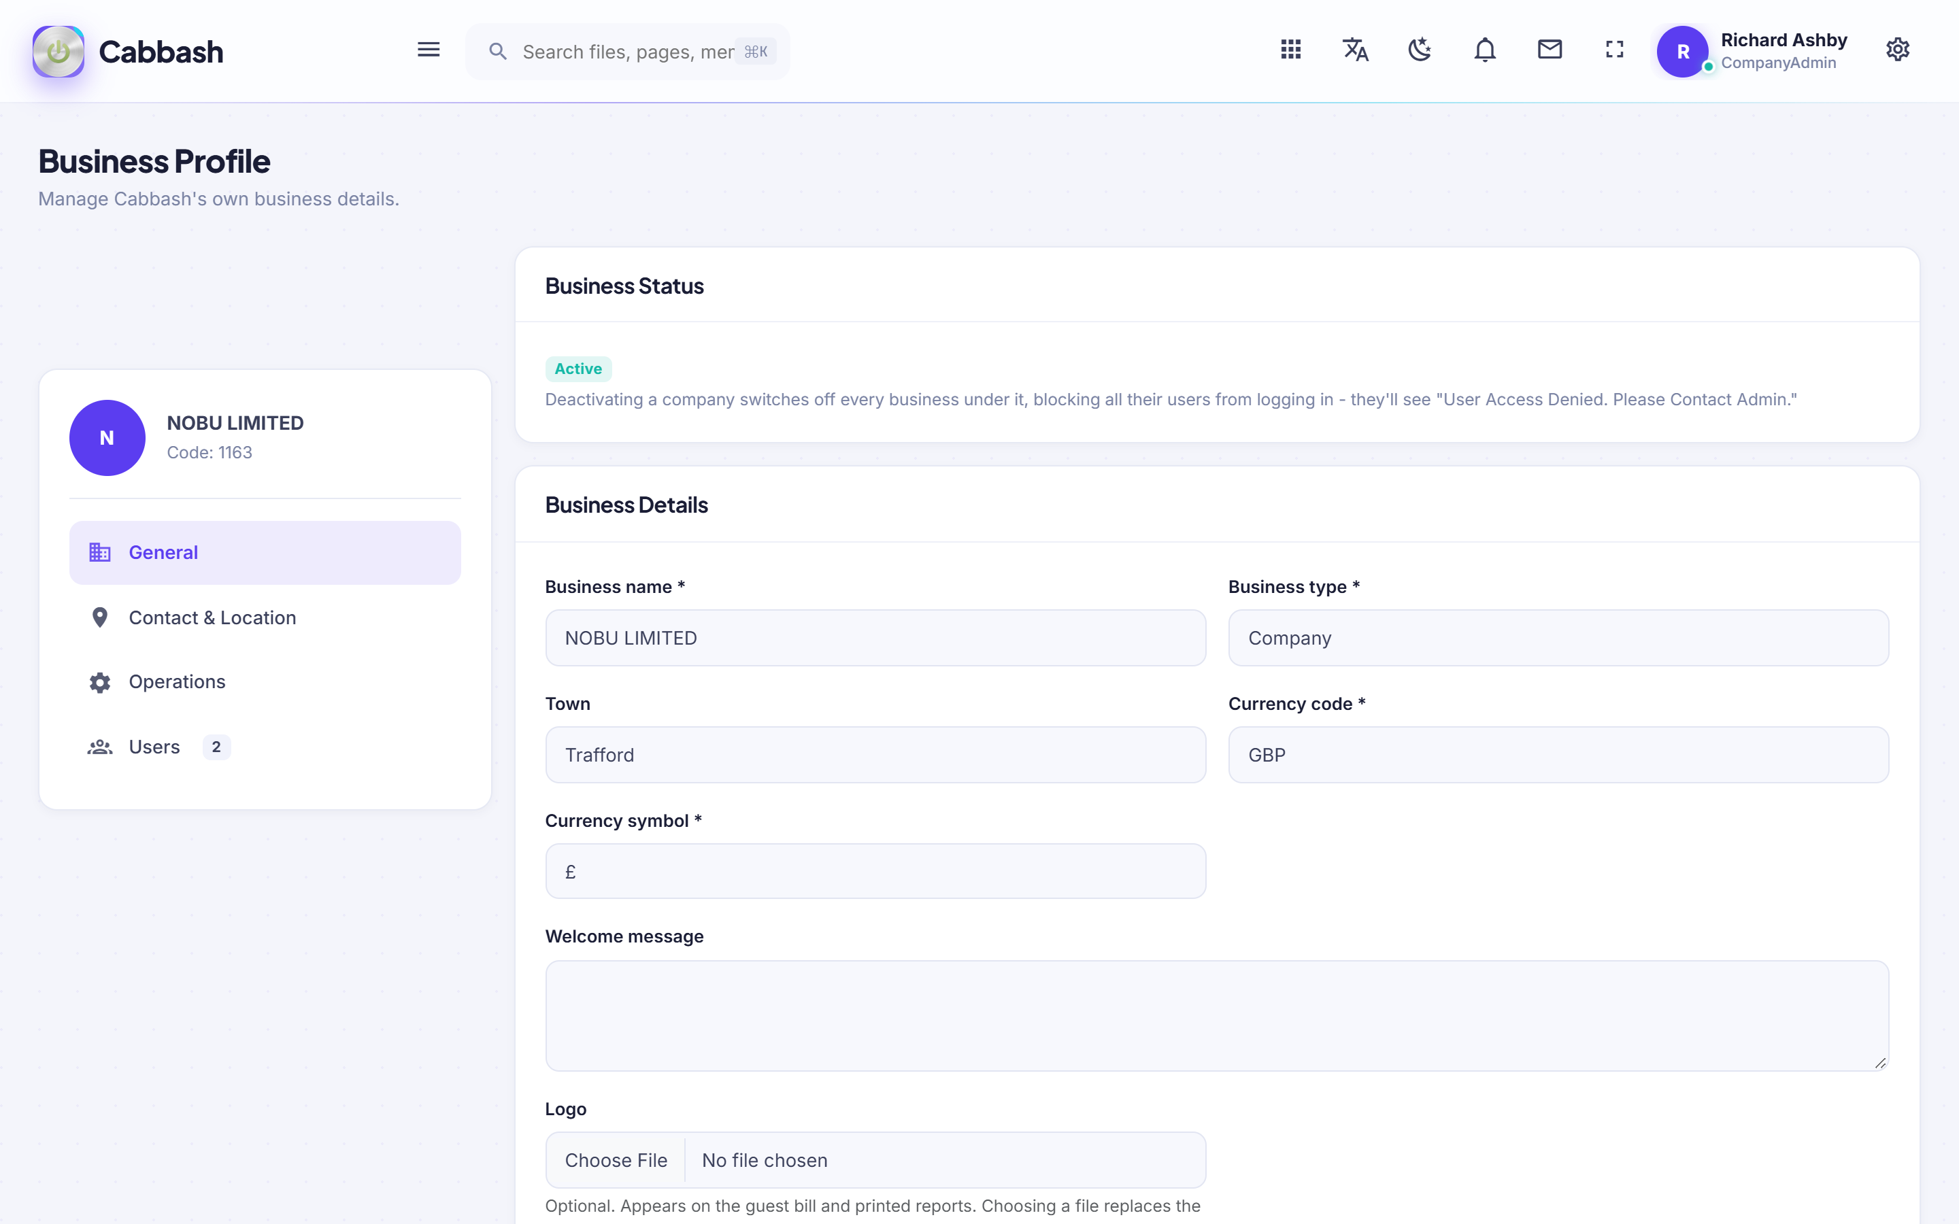Viewport: 1959px width, 1224px height.
Task: Click the No file chosen label
Action: click(x=764, y=1160)
